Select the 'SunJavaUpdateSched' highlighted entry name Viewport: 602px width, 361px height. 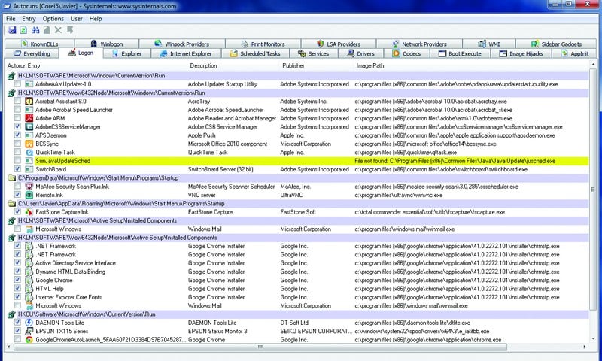(x=62, y=161)
